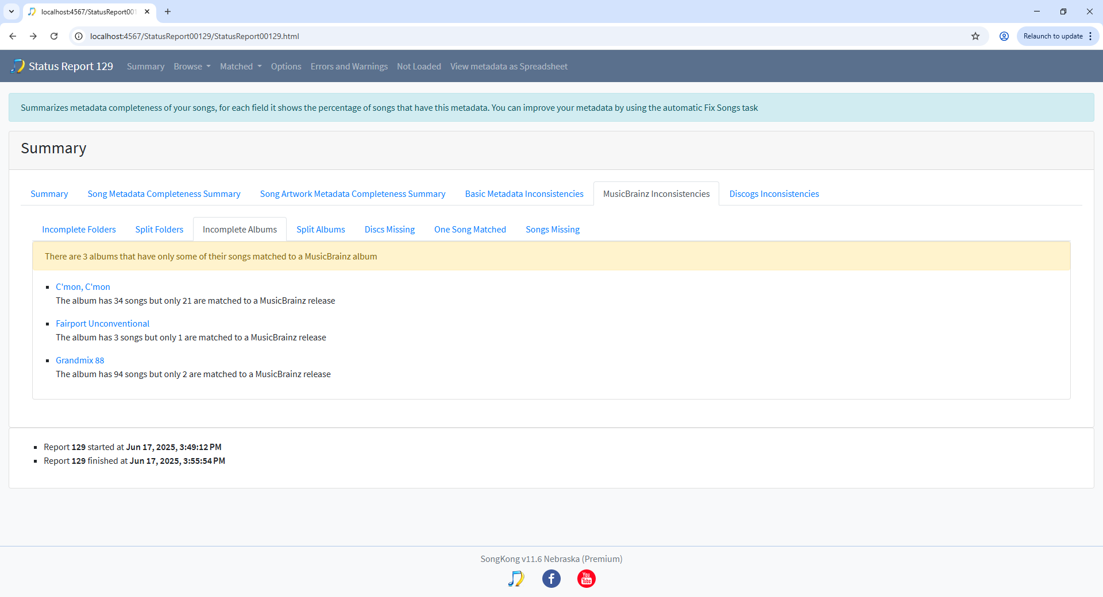Open a new browser tab
This screenshot has width=1103, height=597.
(168, 11)
